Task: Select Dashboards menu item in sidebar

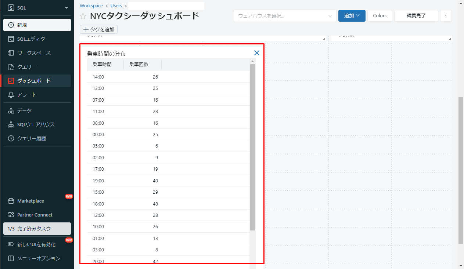Action: click(34, 81)
